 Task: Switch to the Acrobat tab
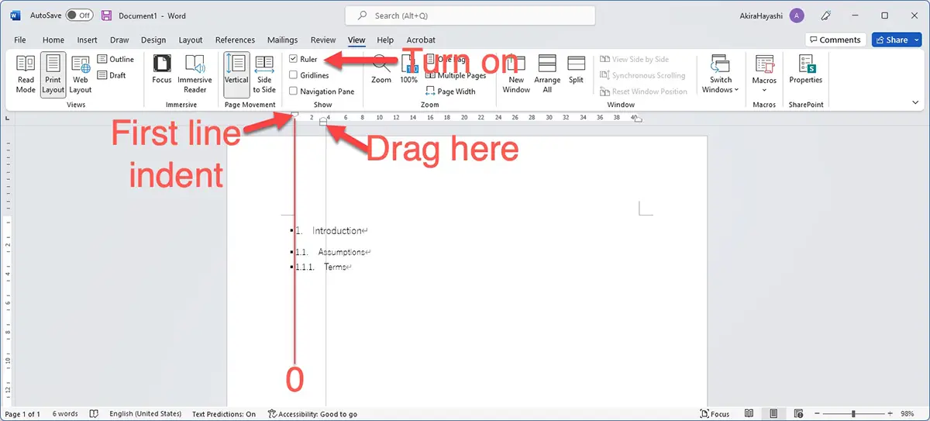[x=421, y=40]
